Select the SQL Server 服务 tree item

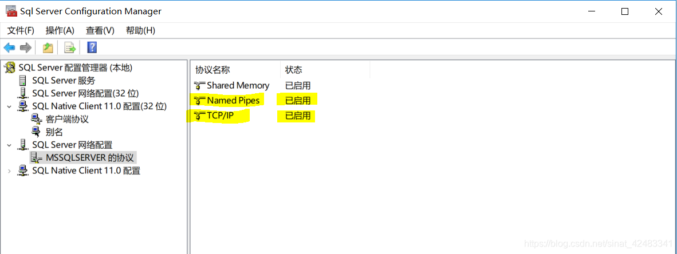click(64, 81)
